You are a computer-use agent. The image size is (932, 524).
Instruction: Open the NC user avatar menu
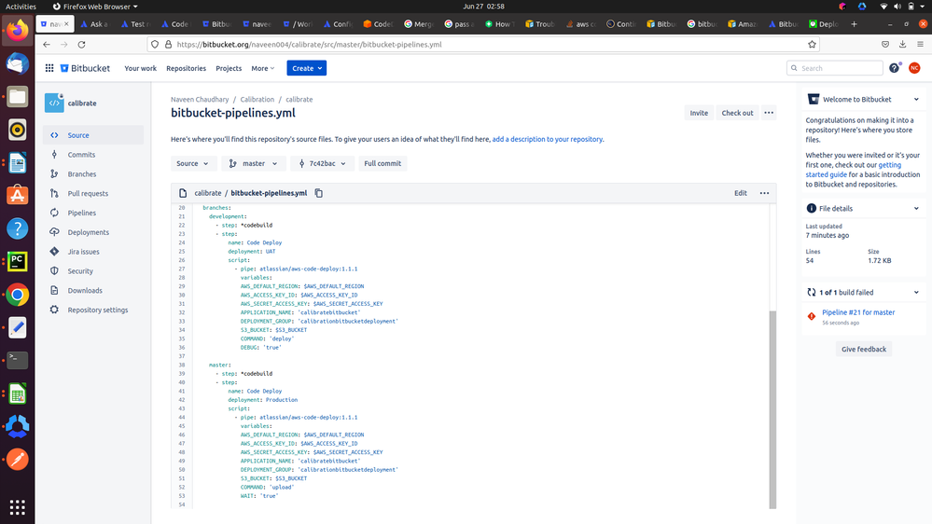click(x=914, y=68)
